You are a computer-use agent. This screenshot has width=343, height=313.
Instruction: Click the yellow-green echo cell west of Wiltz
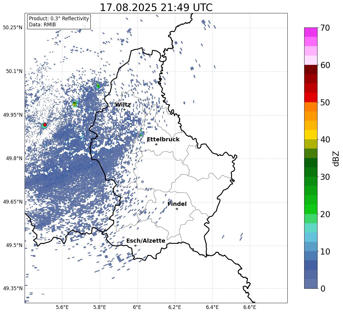coord(75,104)
